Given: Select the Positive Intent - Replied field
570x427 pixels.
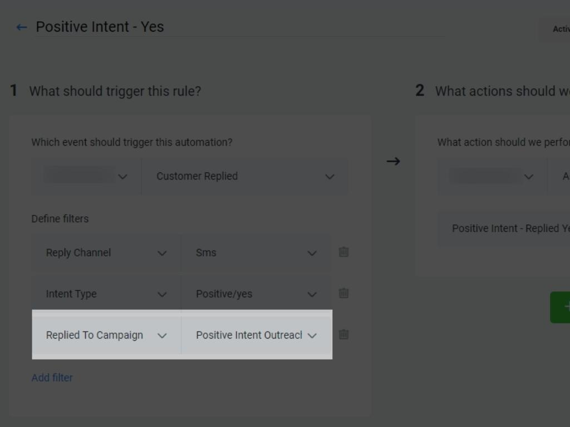Looking at the screenshot, I should click(504, 229).
